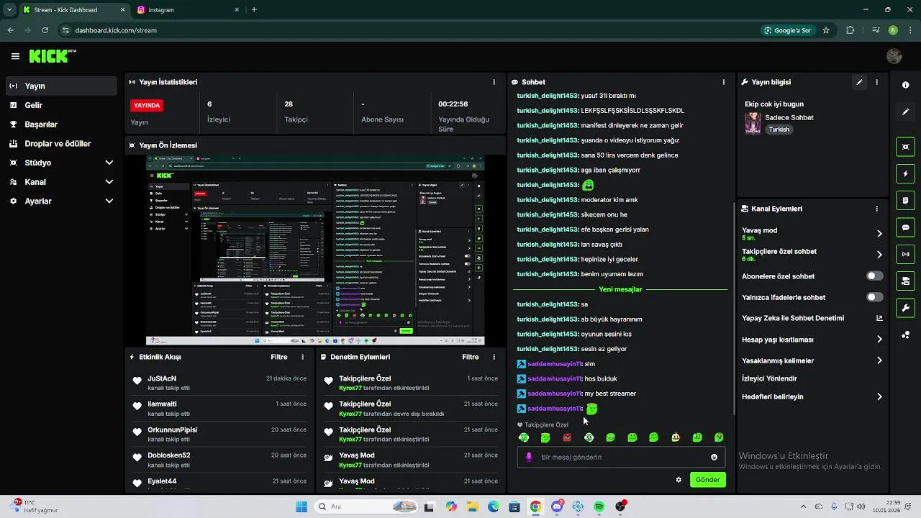Screen dimensions: 921x518
Task: Insert the red angry emote
Action: 567,437
